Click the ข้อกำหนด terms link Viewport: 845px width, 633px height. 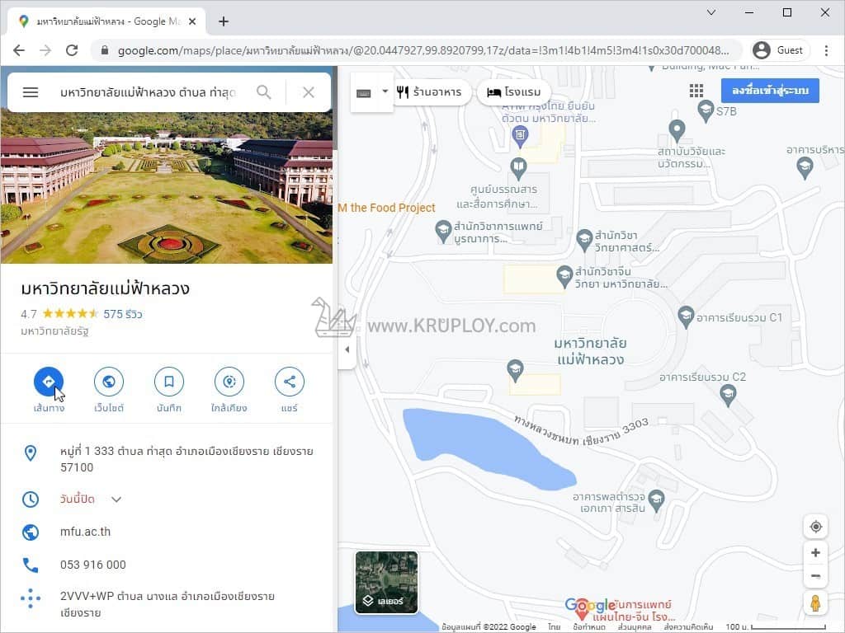[x=589, y=626]
